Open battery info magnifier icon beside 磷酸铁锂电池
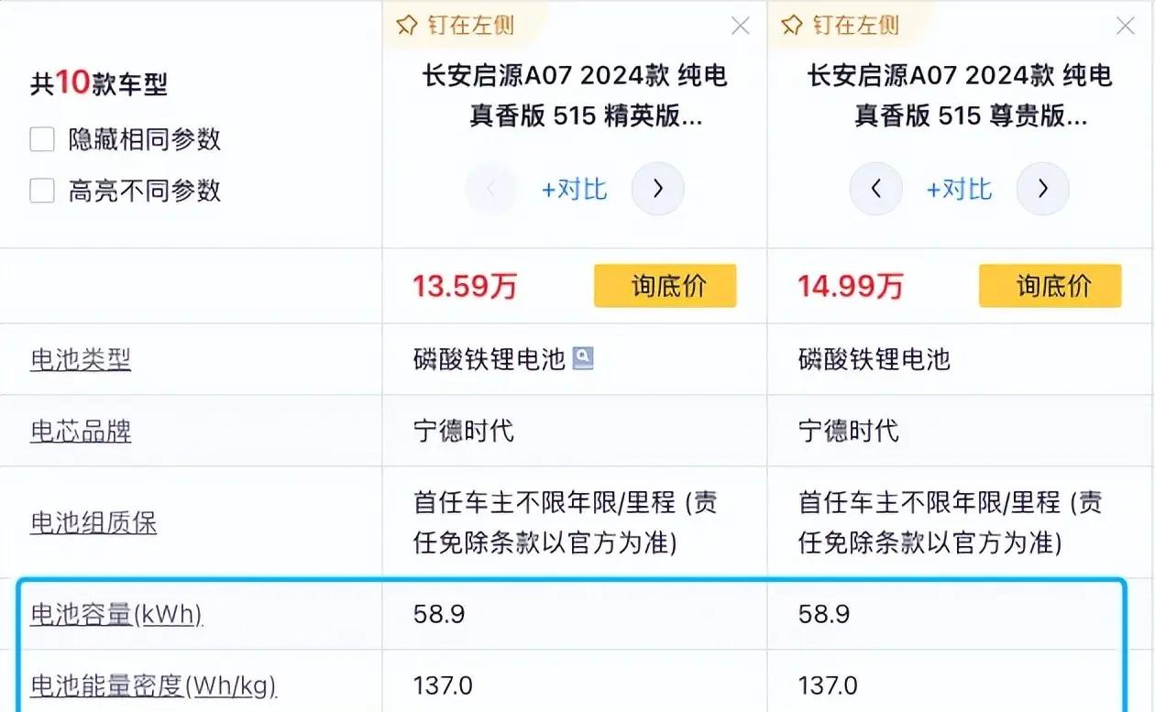This screenshot has height=712, width=1155. coord(583,358)
